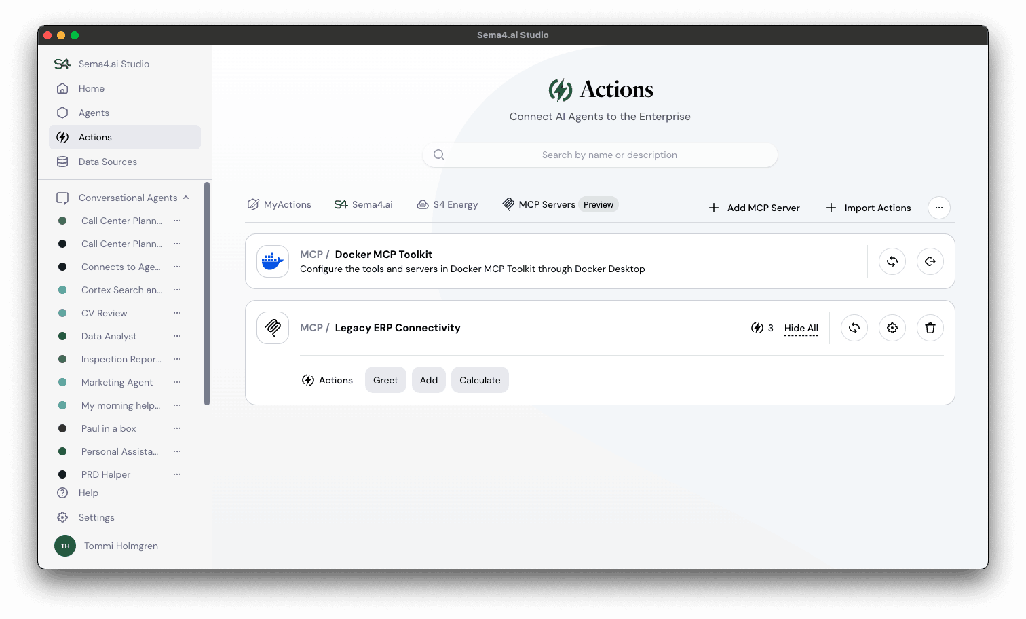Refresh the Docker MCP Toolkit server

click(892, 261)
